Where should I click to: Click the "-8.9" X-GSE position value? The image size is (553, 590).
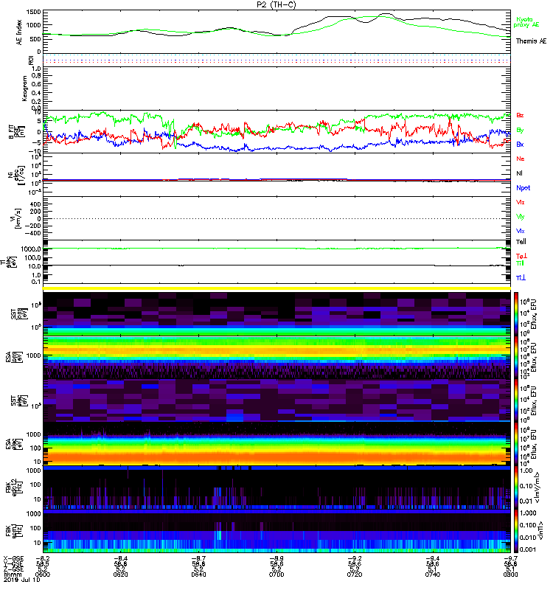point(276,558)
